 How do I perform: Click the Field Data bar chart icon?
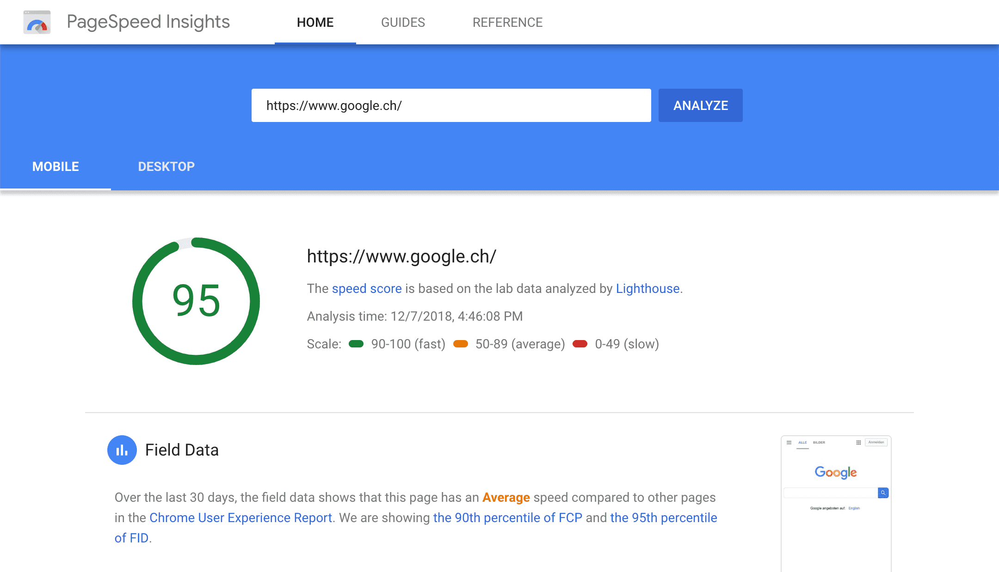click(122, 450)
